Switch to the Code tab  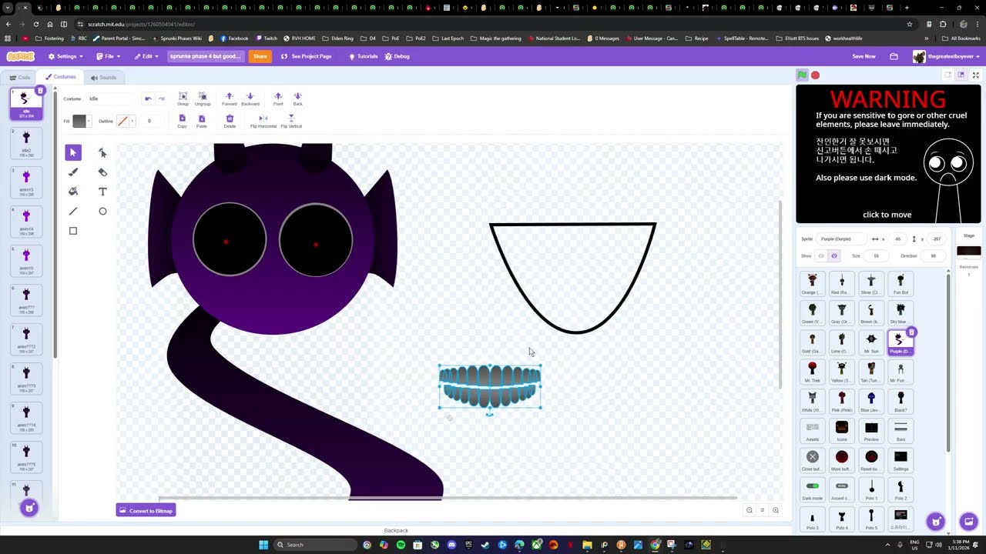(x=20, y=77)
